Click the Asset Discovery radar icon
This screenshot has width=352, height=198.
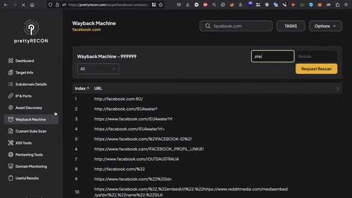point(10,108)
